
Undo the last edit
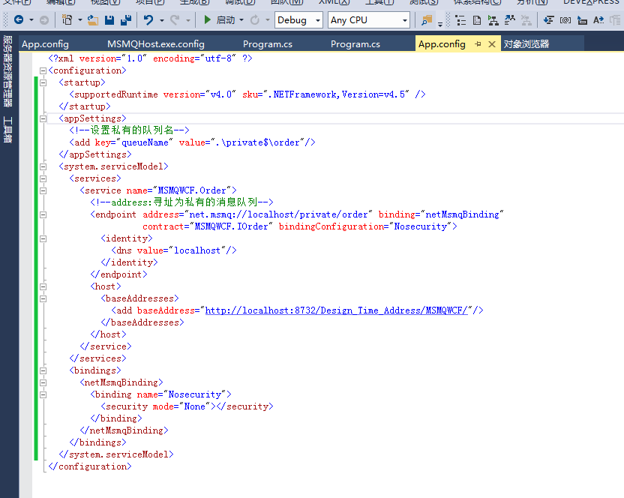pos(148,20)
